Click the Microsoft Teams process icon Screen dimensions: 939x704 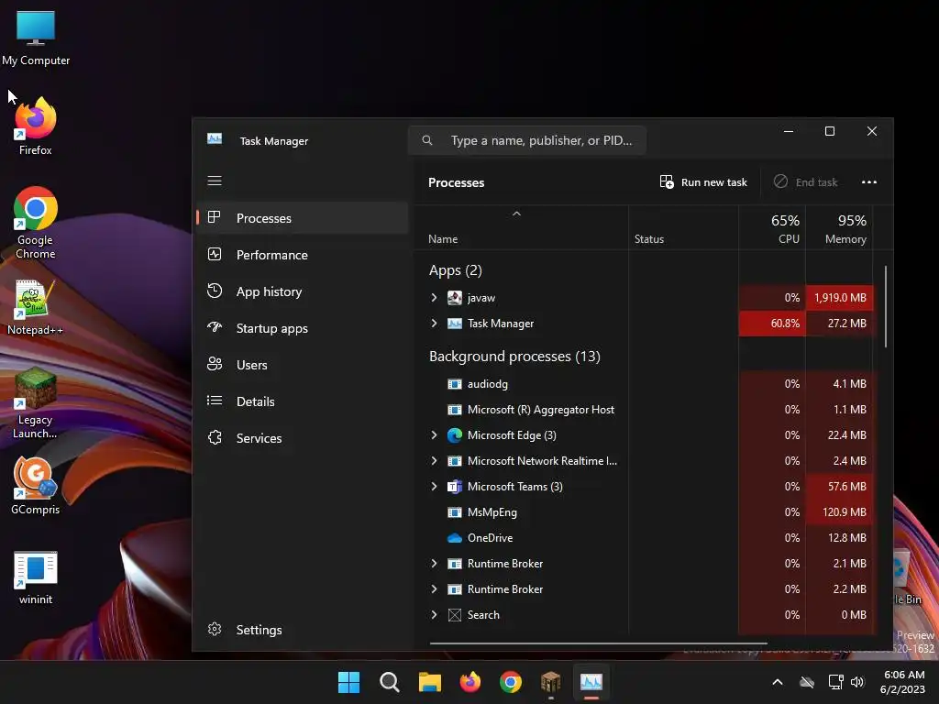click(x=455, y=487)
